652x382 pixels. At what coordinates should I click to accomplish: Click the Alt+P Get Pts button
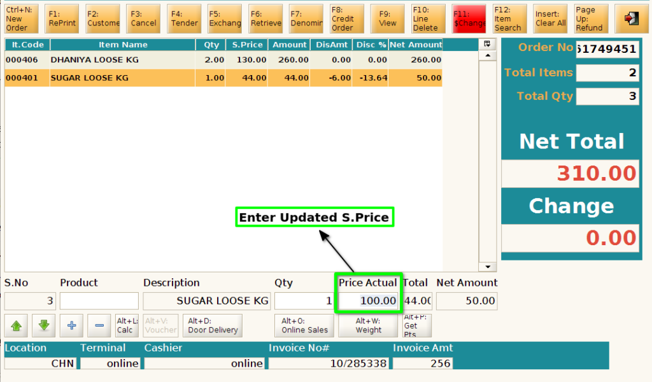416,325
